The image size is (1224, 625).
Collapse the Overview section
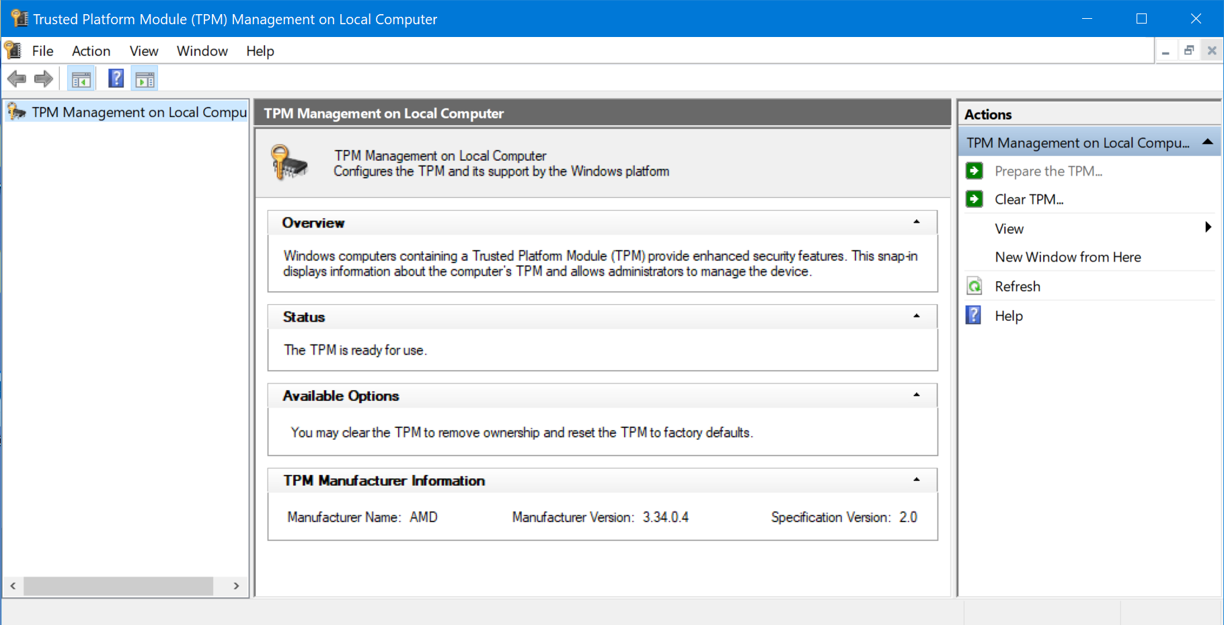tap(916, 222)
